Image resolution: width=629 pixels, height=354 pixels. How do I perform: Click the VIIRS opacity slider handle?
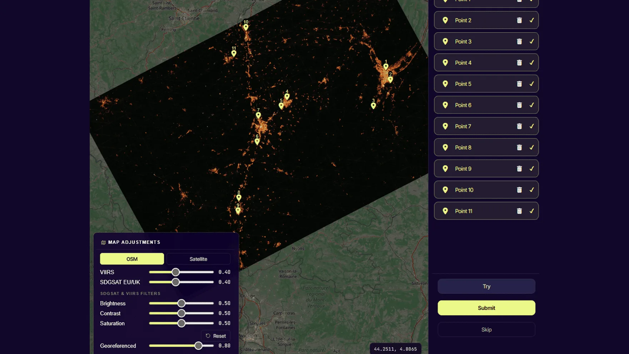point(175,272)
